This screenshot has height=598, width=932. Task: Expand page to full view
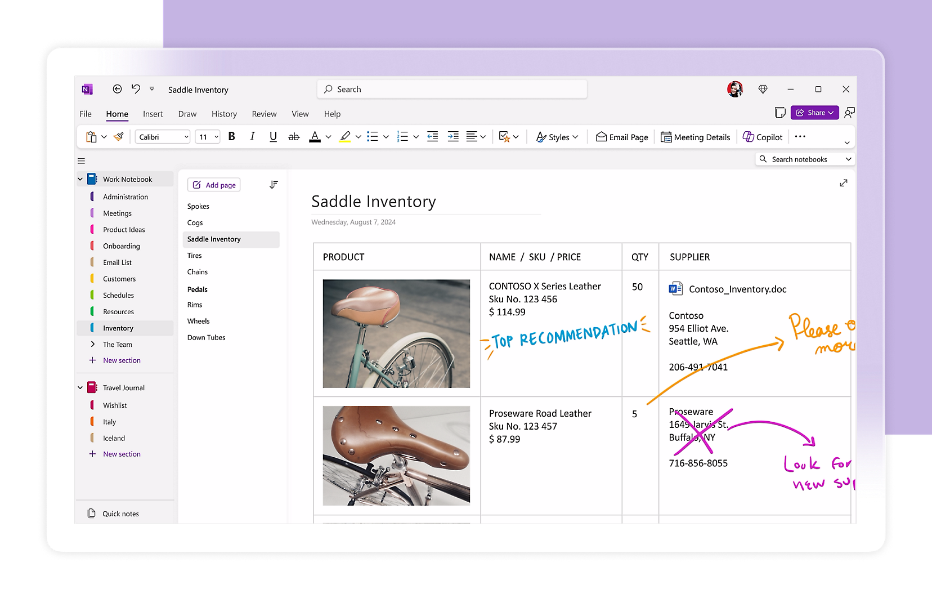coord(844,183)
